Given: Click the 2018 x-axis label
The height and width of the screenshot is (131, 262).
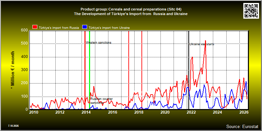Looking at the screenshot, I should pyautogui.click(x=139, y=112).
